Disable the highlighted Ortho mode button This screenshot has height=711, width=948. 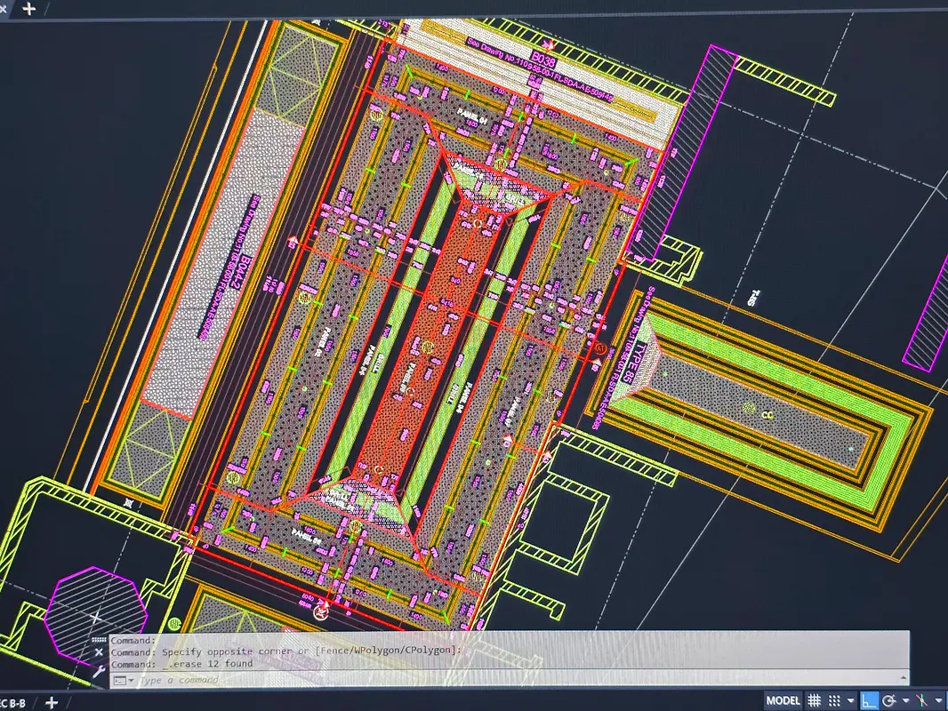click(x=869, y=700)
